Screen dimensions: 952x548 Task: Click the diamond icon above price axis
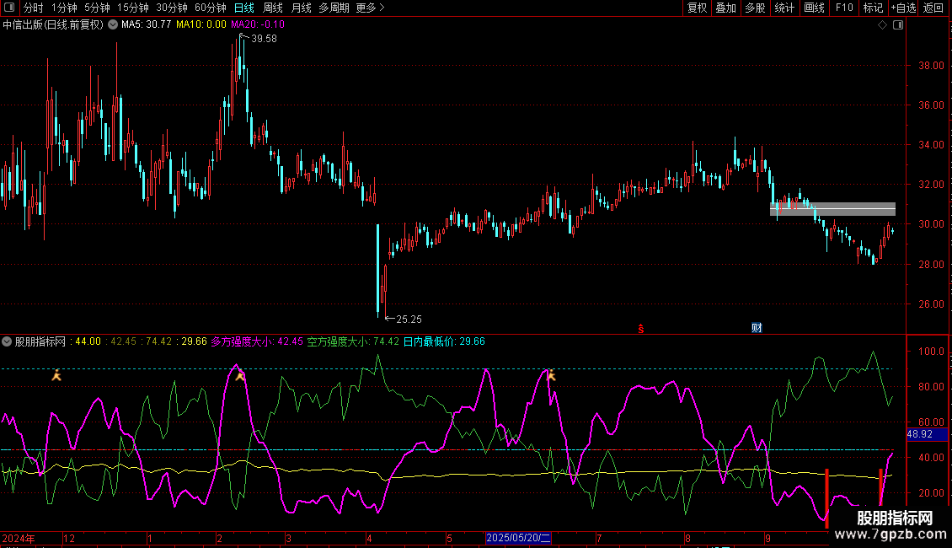882,25
